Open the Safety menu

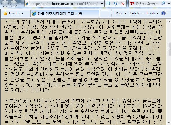coord(137,13)
